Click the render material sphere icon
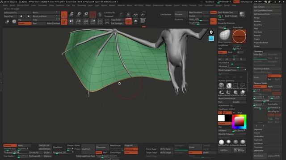This screenshot has height=160, width=286. pyautogui.click(x=242, y=14)
